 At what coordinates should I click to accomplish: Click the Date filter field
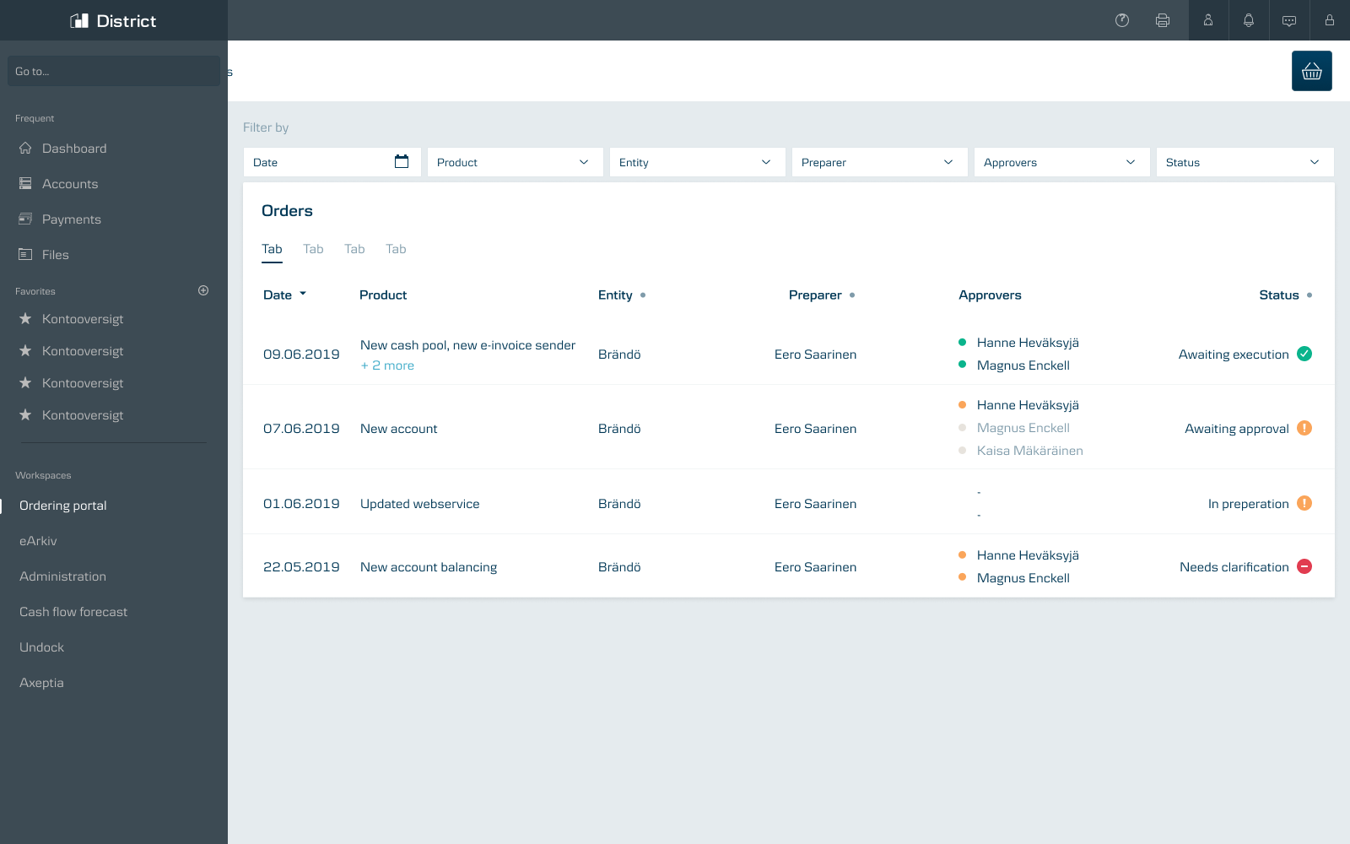coord(332,162)
